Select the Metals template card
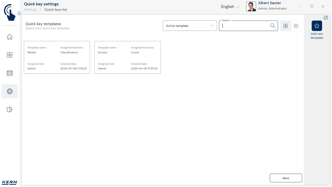Image resolution: width=332 pixels, height=187 pixels. pyautogui.click(x=57, y=57)
